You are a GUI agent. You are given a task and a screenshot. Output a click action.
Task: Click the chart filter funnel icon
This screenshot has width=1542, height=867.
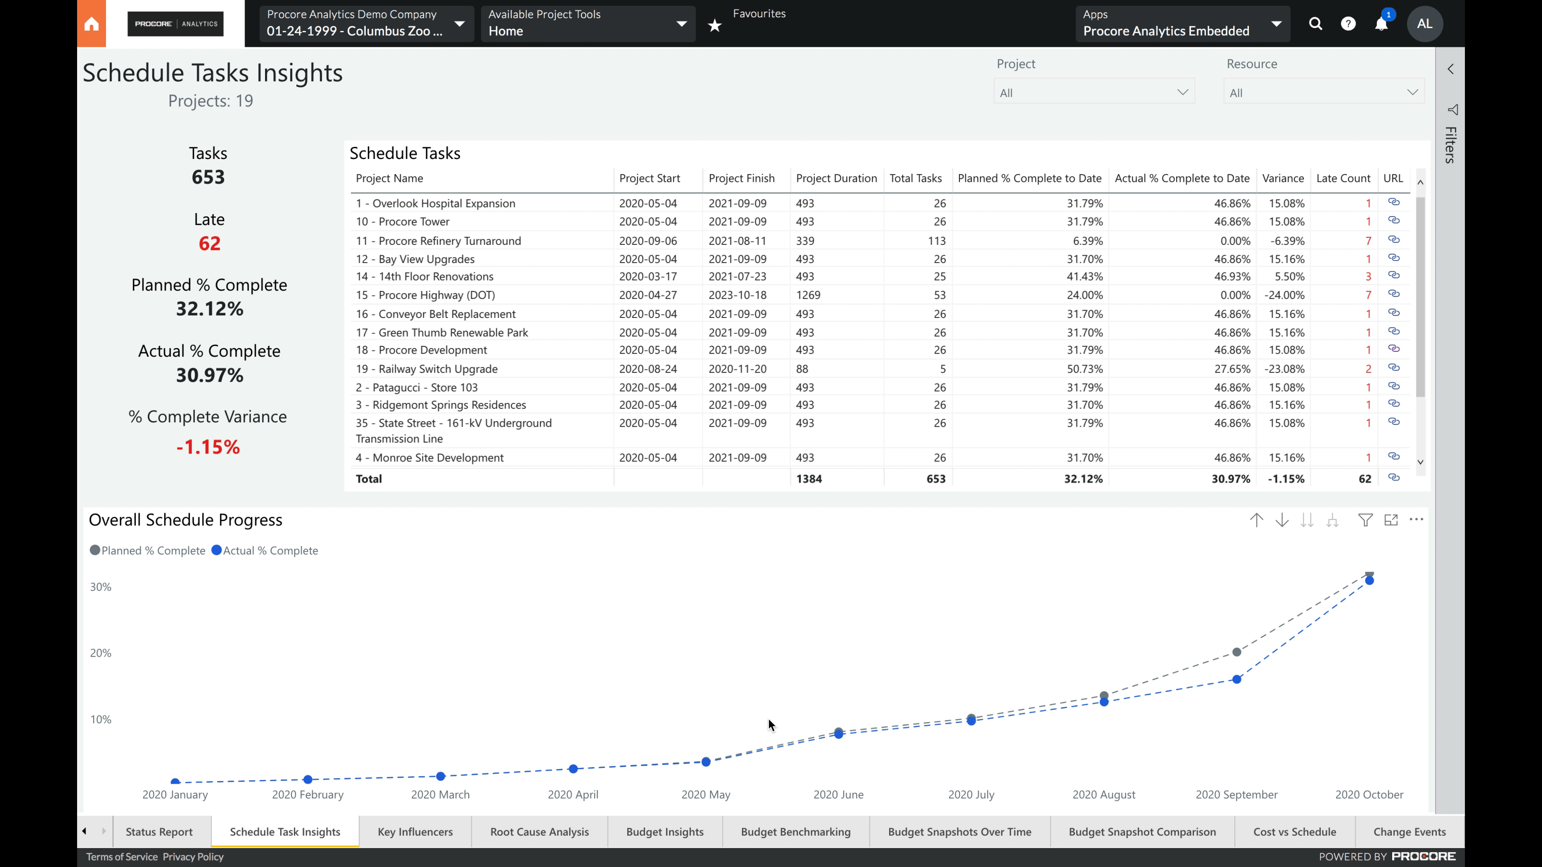point(1365,520)
